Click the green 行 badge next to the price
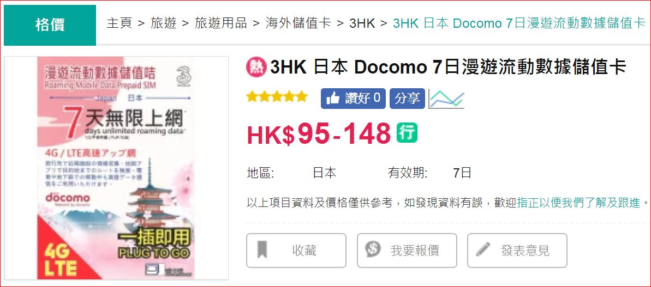Screen dimensions: 651x287 point(407,133)
